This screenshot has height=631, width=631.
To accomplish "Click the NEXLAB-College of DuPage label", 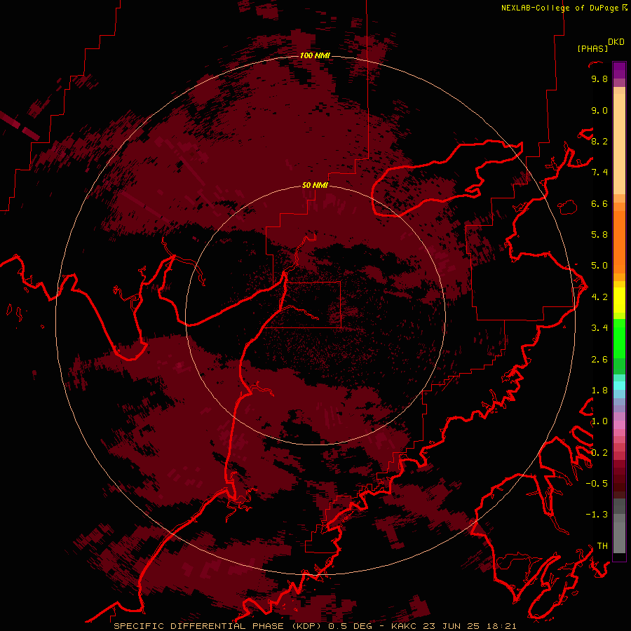I will 559,8.
